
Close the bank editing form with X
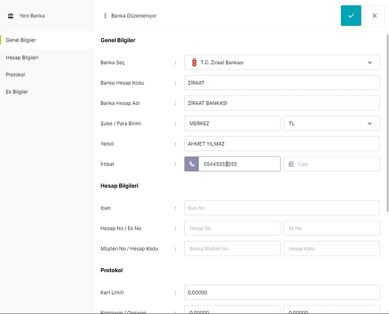(375, 16)
